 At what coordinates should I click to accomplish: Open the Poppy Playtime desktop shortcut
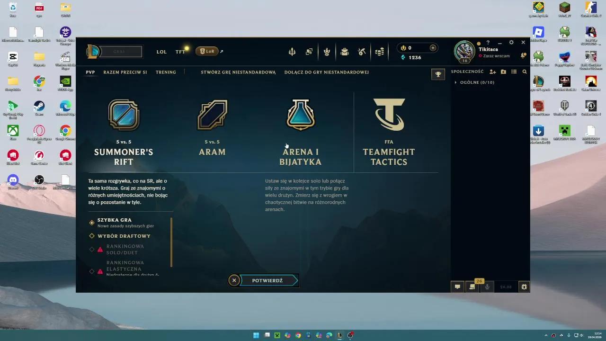tap(564, 58)
